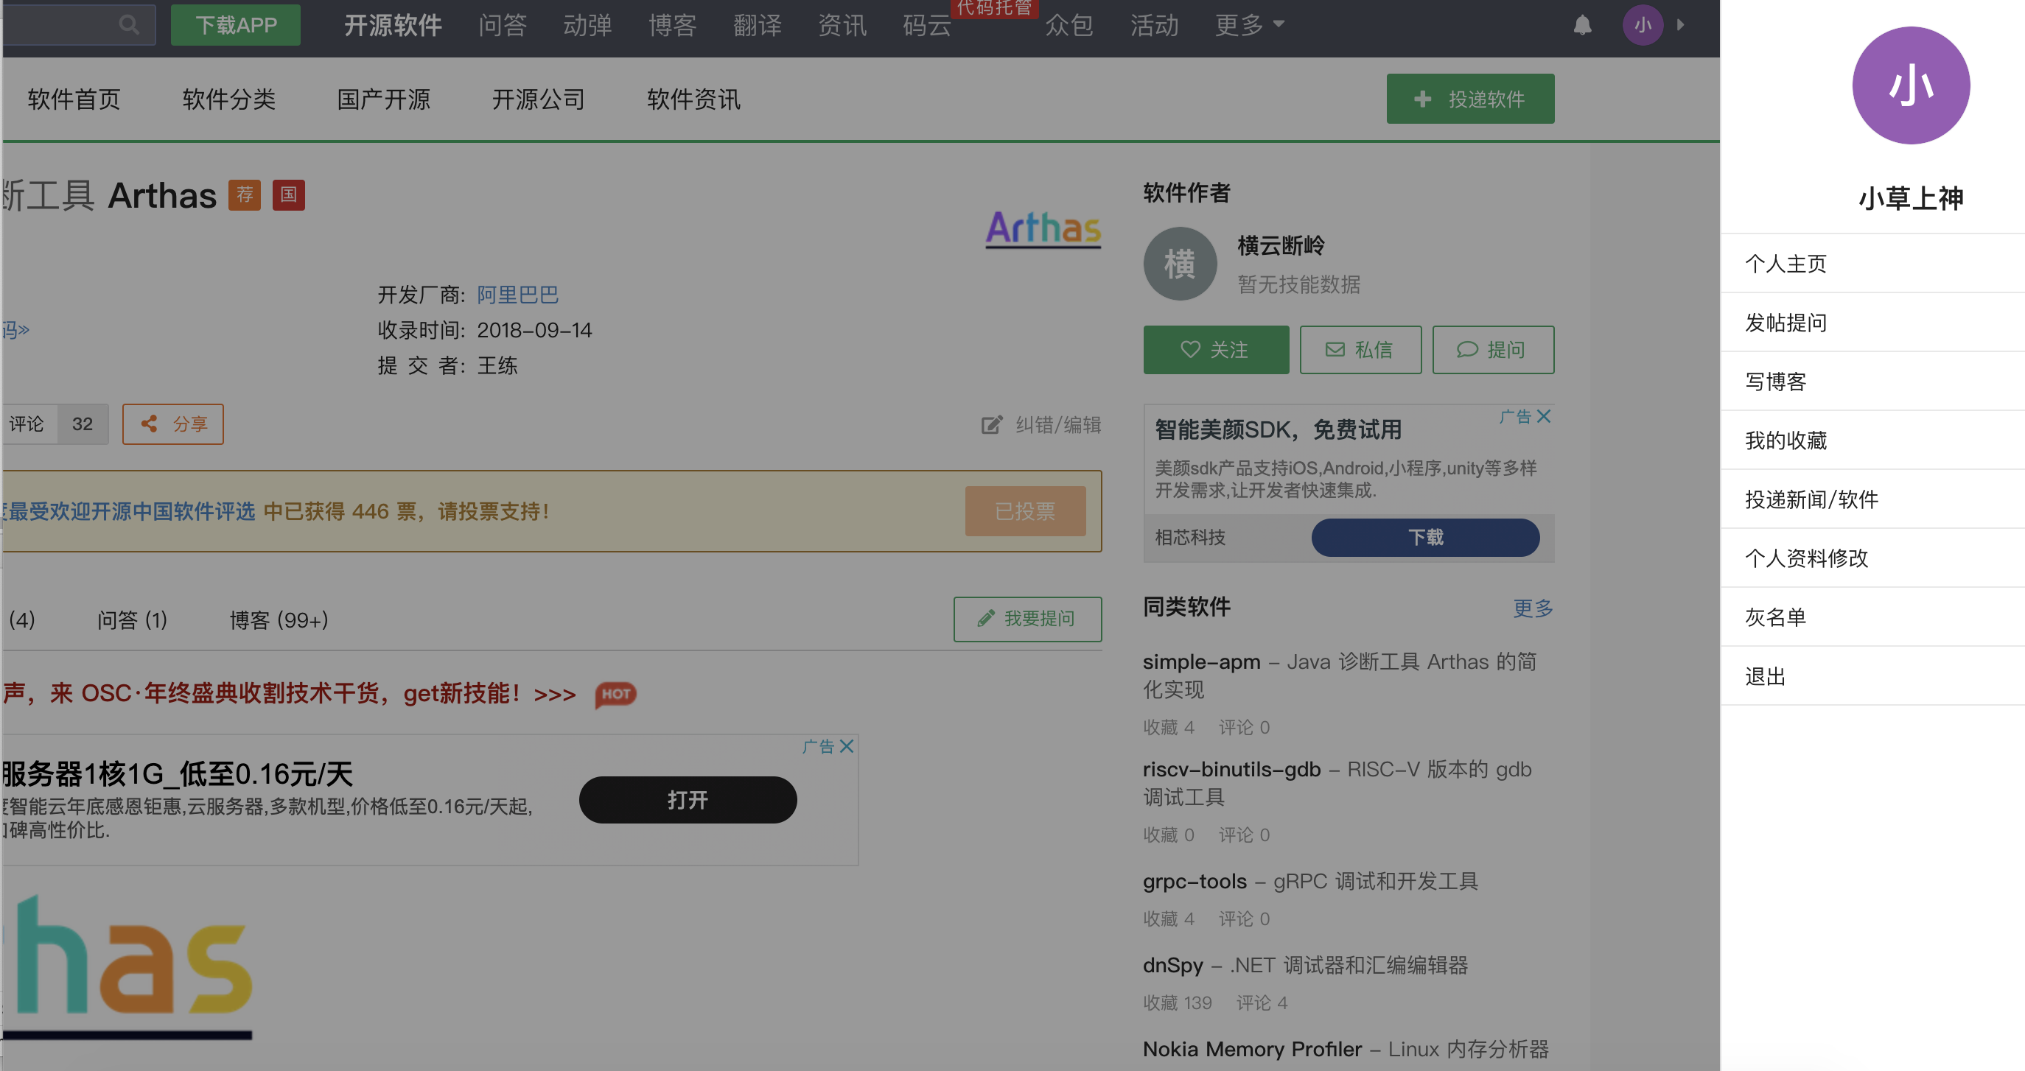Image resolution: width=2025 pixels, height=1071 pixels.
Task: Click 退出 in the user menu
Action: [1766, 676]
